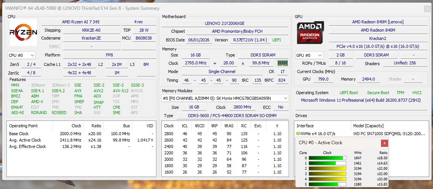Click the AES-NI feature label
The width and height of the screenshot is (433, 189).
pyautogui.click(x=17, y=113)
